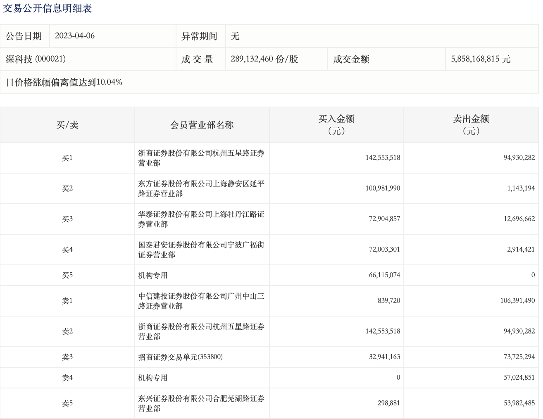The width and height of the screenshot is (543, 419).
Task: Click the buy amount 100,981,990
Action: [x=383, y=188]
